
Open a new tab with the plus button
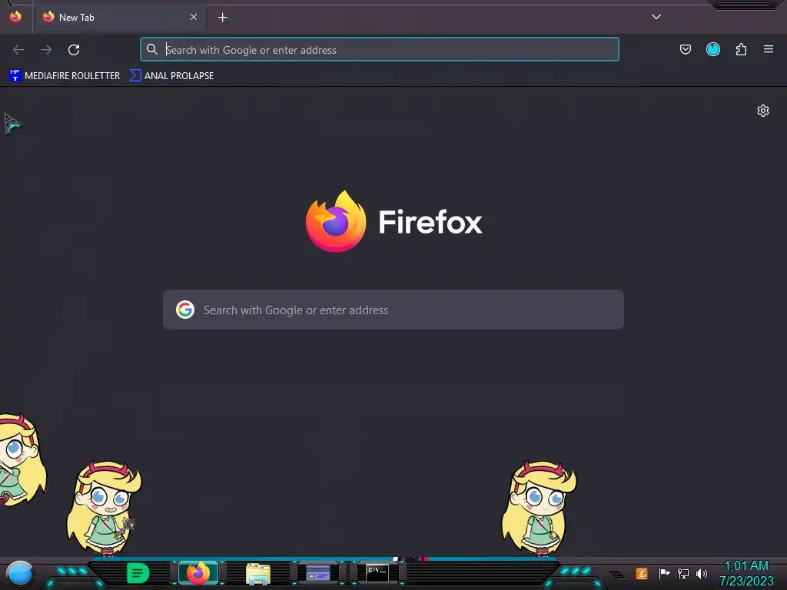(x=222, y=18)
